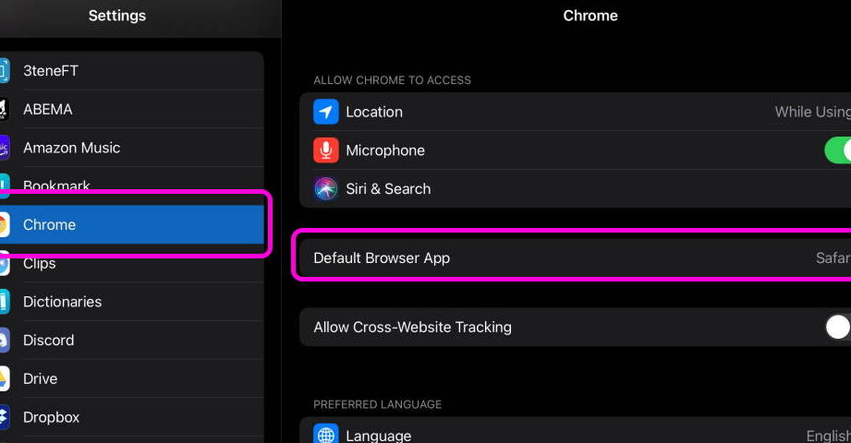Open Location access options
Screen dimensions: 851x443
[576, 112]
